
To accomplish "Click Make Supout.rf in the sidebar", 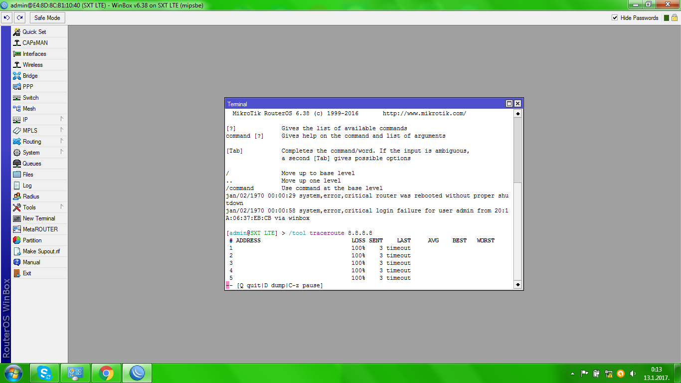I will point(39,251).
